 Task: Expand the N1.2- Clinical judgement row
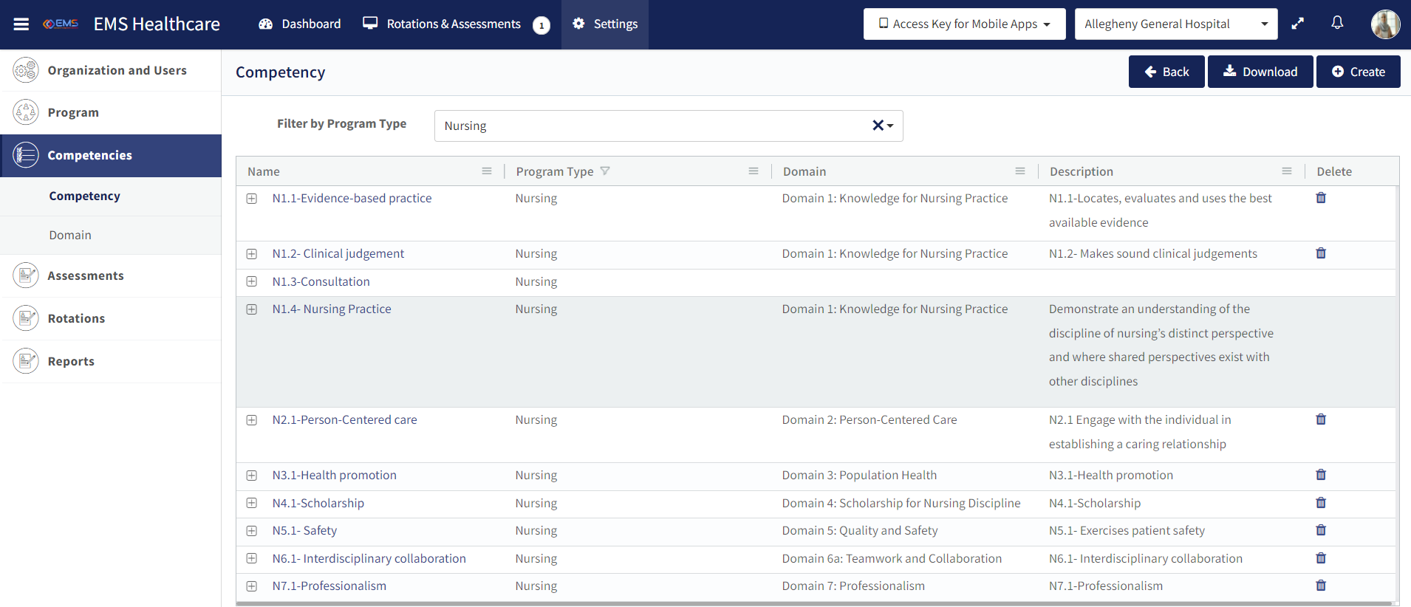(252, 254)
